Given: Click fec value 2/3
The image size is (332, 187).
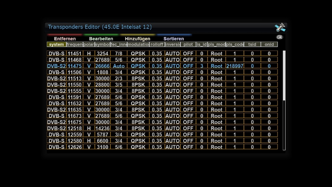Looking at the screenshot, I should (x=119, y=79).
